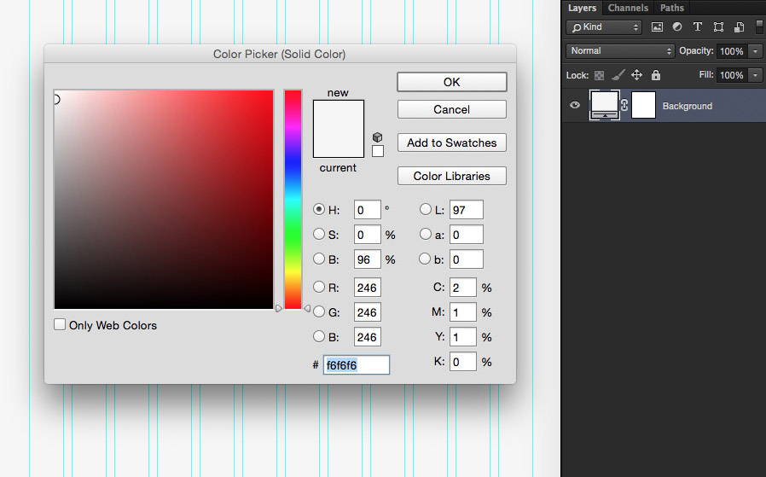The height and width of the screenshot is (477, 766).
Task: Select the G green radio button
Action: pos(319,311)
